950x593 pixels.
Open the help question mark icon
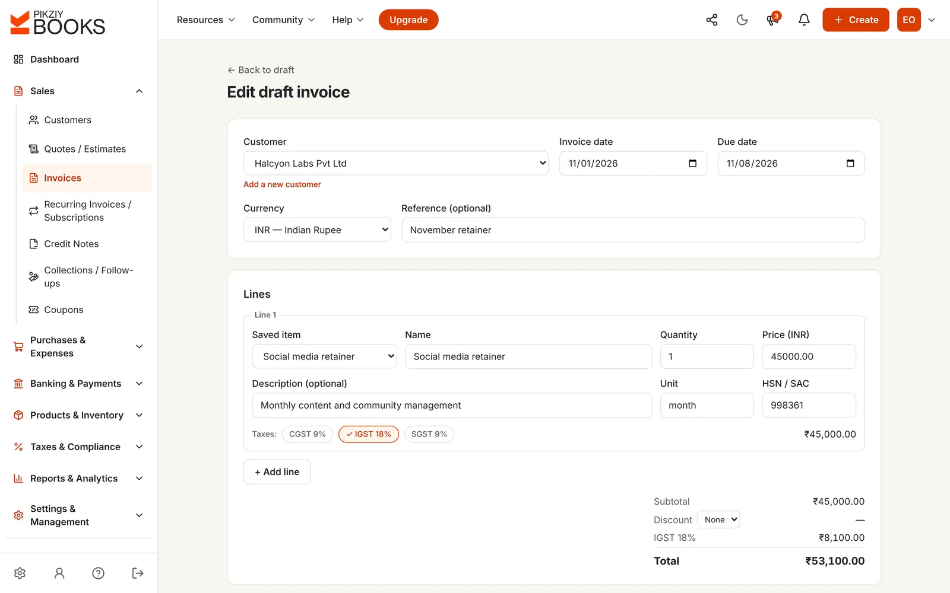99,573
